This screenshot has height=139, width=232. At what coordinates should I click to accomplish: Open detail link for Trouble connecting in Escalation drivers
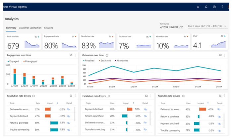click(145, 129)
